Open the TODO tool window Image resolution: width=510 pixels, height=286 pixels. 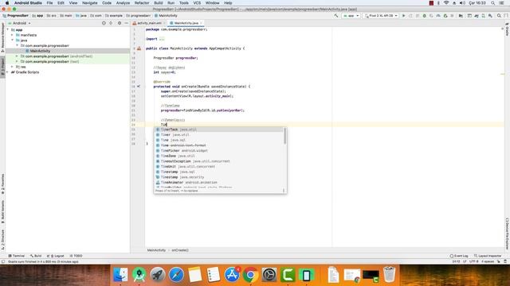[76, 256]
